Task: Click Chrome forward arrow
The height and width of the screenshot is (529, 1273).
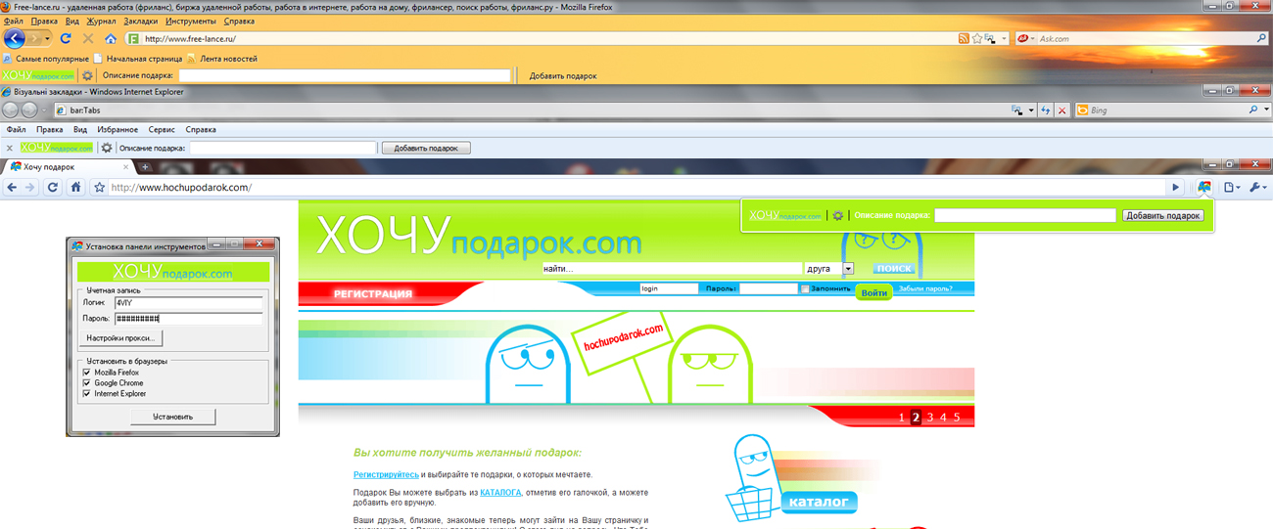Action: [x=31, y=187]
